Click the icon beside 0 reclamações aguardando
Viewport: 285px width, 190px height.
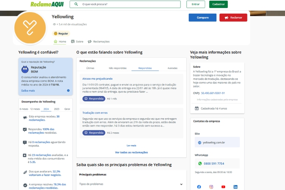[x=25, y=142]
